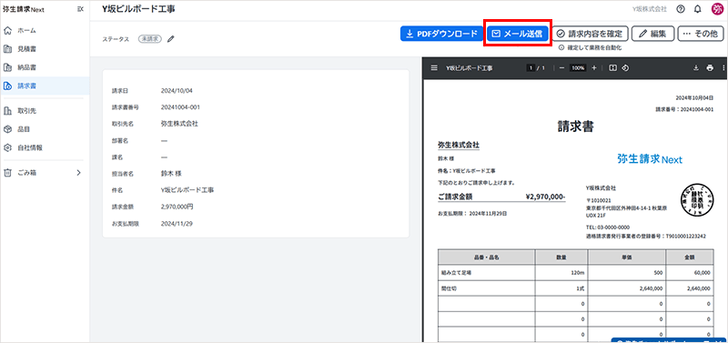Screen dimensions: 728x343
Task: Click the 品目 box icon
Action: pyautogui.click(x=7, y=129)
